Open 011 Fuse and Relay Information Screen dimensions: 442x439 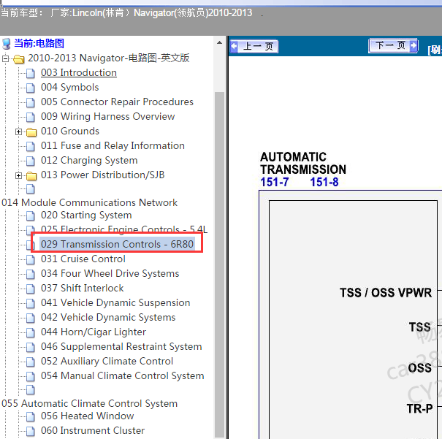[x=113, y=146]
